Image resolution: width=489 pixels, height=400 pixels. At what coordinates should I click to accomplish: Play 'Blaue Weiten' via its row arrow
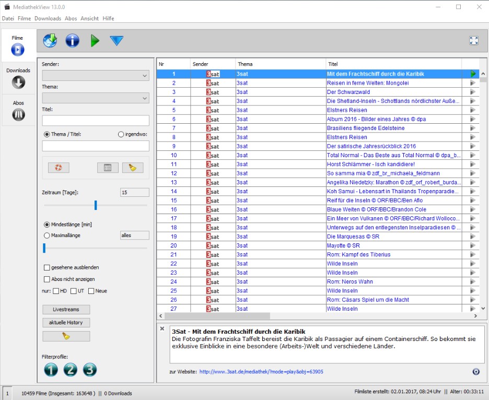pos(473,209)
